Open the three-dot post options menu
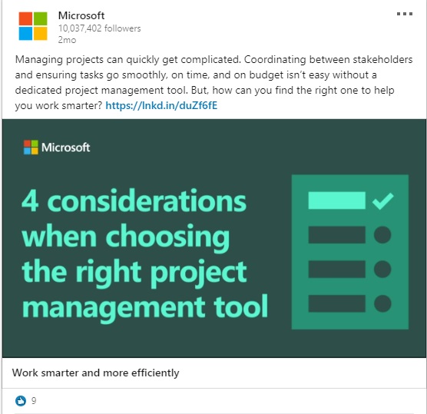The width and height of the screenshot is (427, 414). 405,14
